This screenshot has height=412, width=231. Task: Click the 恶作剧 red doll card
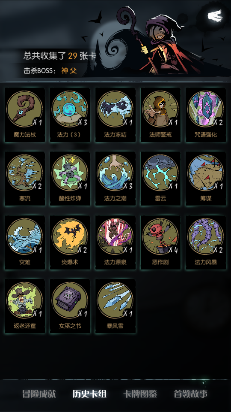pos(160,242)
